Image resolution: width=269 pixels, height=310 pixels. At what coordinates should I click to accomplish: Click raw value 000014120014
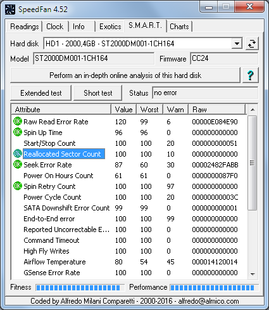click(x=215, y=262)
